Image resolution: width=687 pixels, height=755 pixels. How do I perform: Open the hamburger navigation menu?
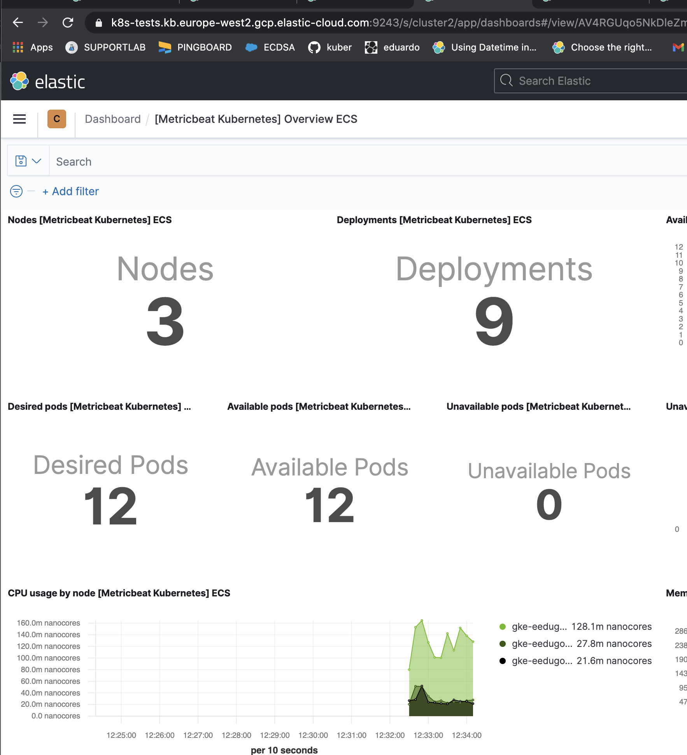pos(19,119)
